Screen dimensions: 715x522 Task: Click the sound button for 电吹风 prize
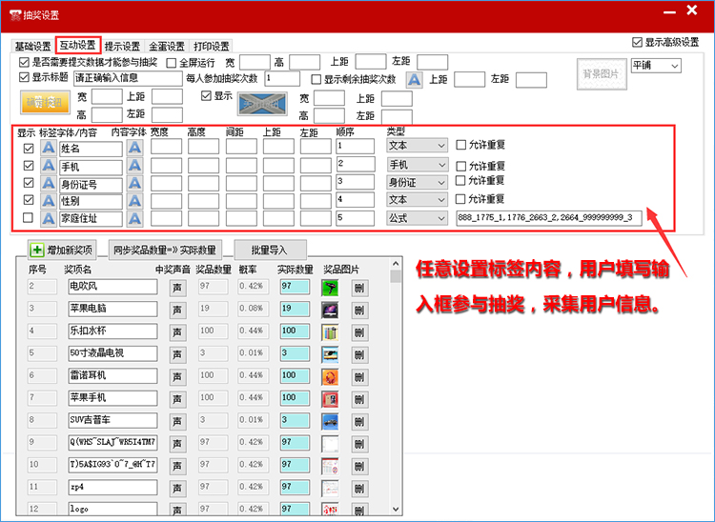pyautogui.click(x=177, y=288)
